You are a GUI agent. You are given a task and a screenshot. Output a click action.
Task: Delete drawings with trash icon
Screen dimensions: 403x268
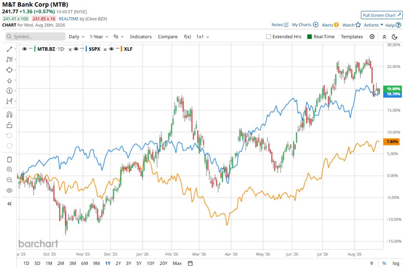click(x=9, y=160)
